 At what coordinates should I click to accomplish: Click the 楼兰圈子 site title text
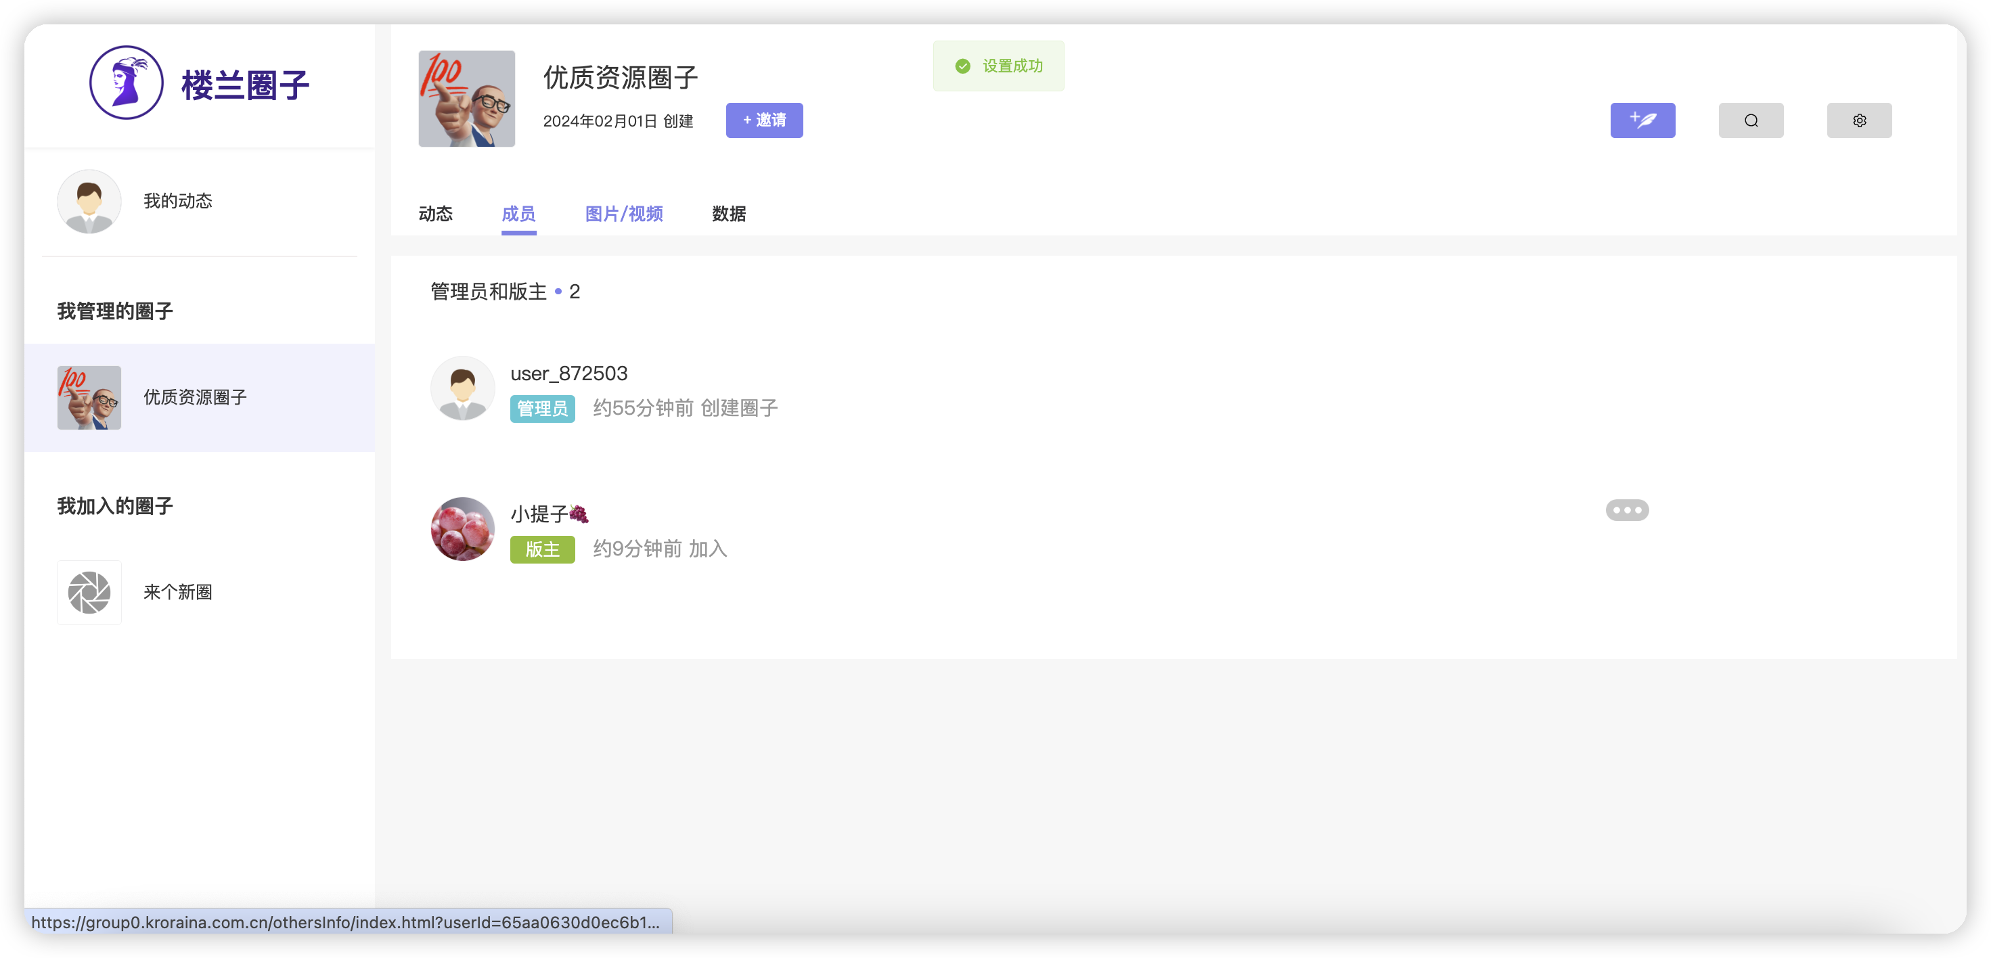[245, 85]
